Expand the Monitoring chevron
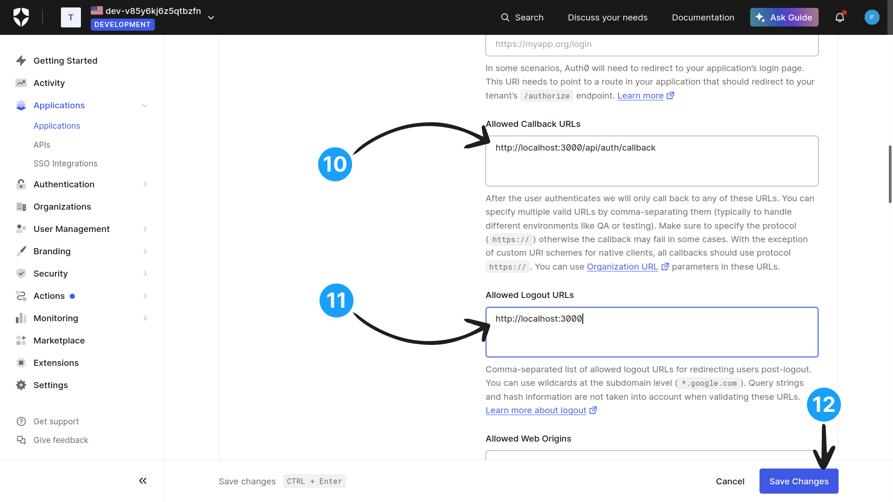 pos(145,318)
